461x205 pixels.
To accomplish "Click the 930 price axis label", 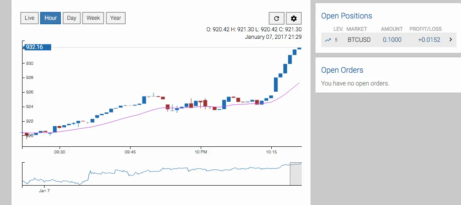I will pos(30,63).
